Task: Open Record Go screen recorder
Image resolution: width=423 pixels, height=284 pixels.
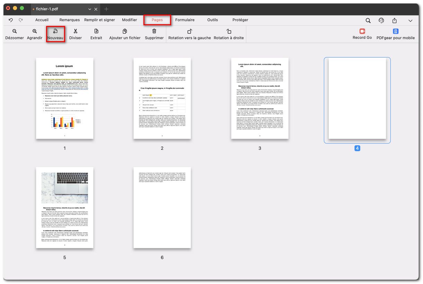Action: [x=362, y=31]
